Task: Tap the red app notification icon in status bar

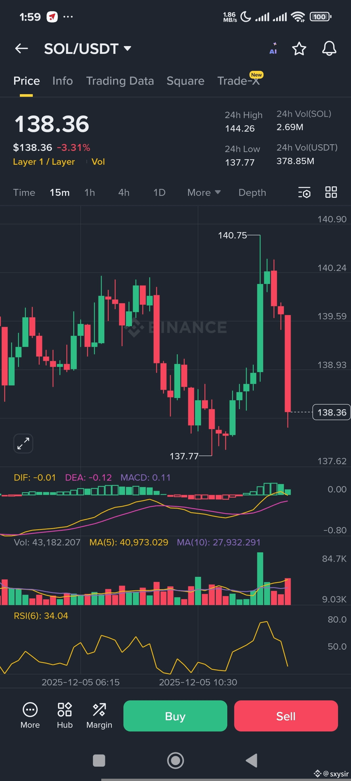Action: click(52, 17)
